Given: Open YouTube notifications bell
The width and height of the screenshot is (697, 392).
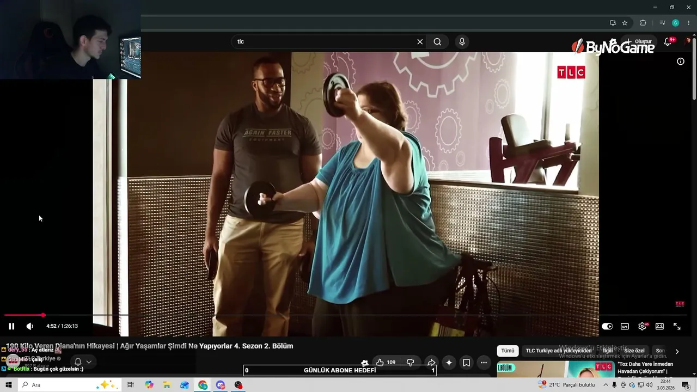Looking at the screenshot, I should click(x=668, y=42).
